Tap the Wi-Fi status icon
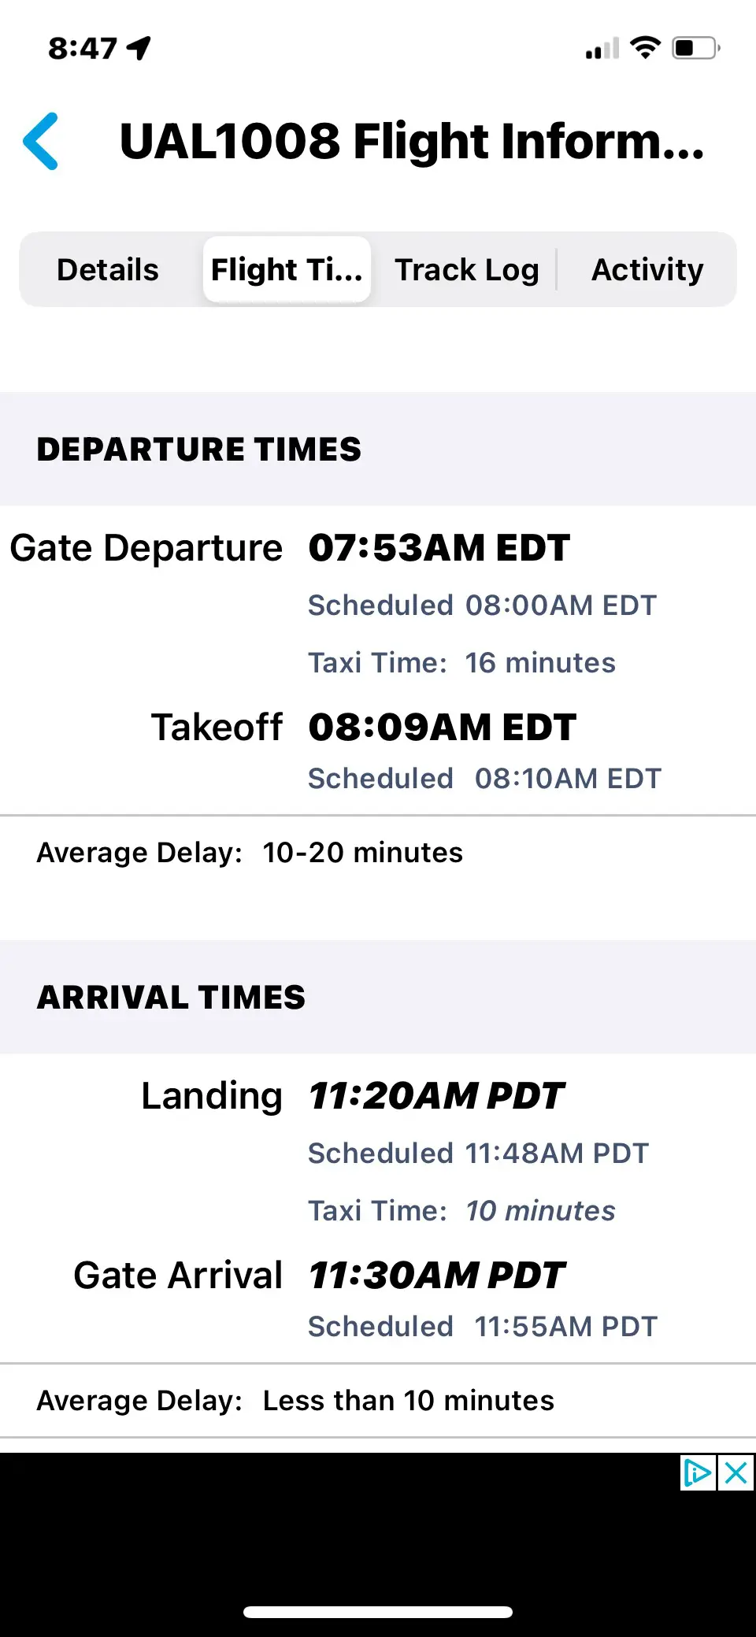 (x=646, y=48)
